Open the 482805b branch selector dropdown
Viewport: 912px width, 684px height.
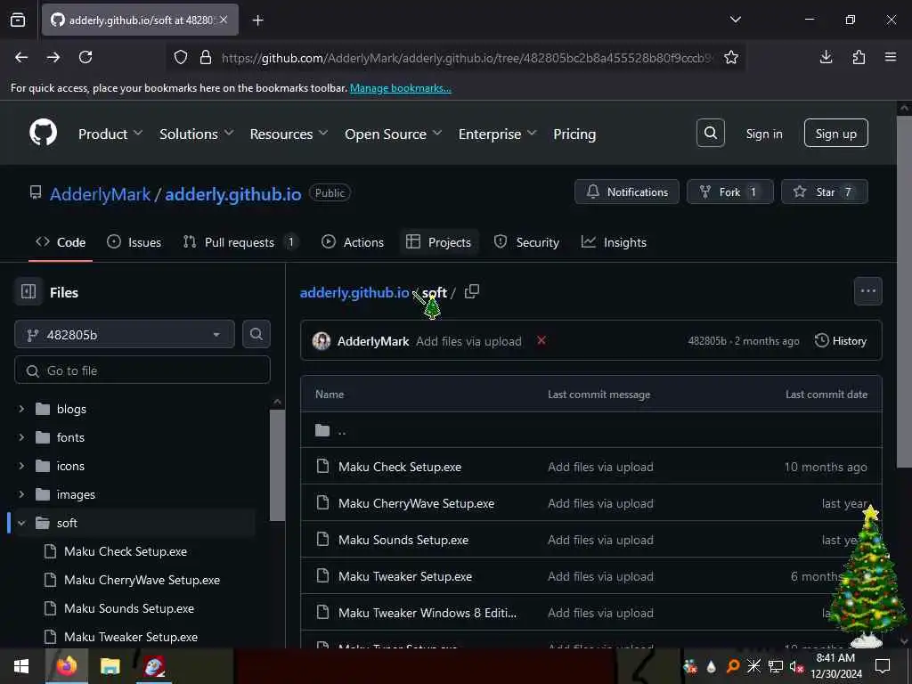[125, 335]
